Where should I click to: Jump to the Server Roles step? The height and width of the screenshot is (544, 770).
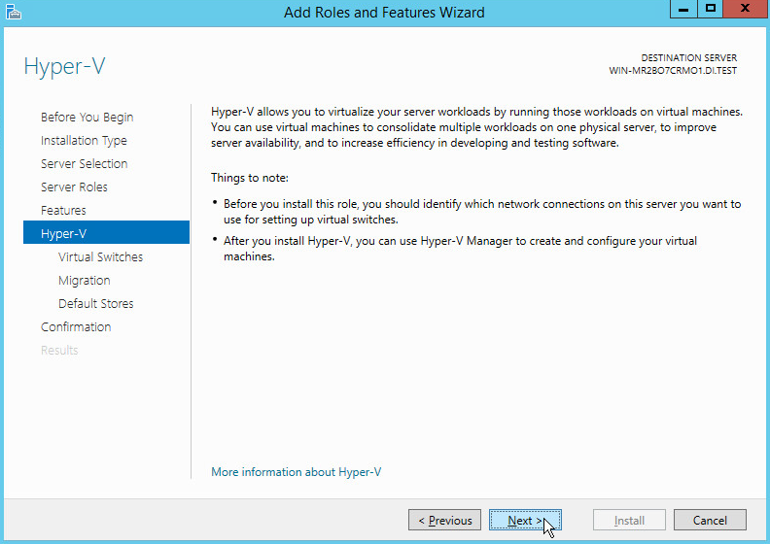click(x=74, y=187)
